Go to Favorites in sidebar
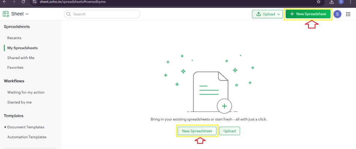This screenshot has width=356, height=149. pyautogui.click(x=15, y=68)
